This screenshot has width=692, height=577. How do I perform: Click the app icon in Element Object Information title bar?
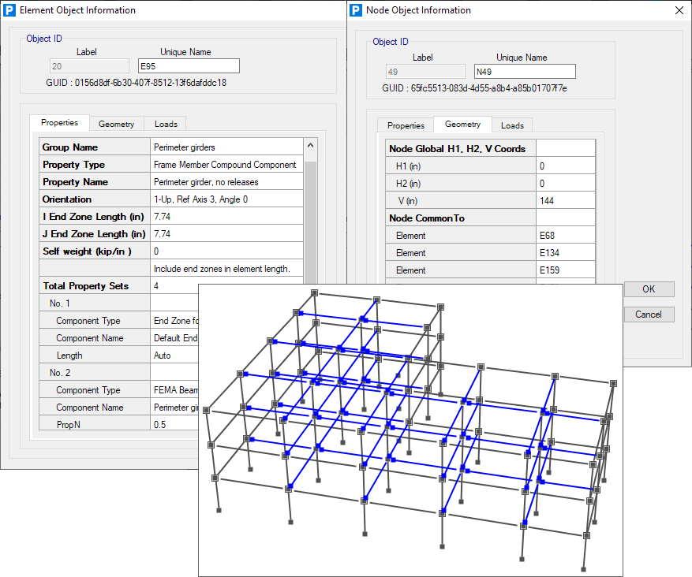[9, 10]
